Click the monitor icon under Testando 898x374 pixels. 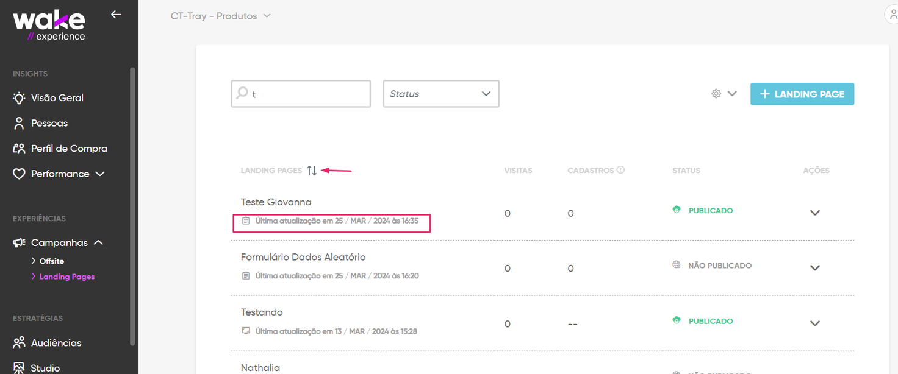click(246, 331)
